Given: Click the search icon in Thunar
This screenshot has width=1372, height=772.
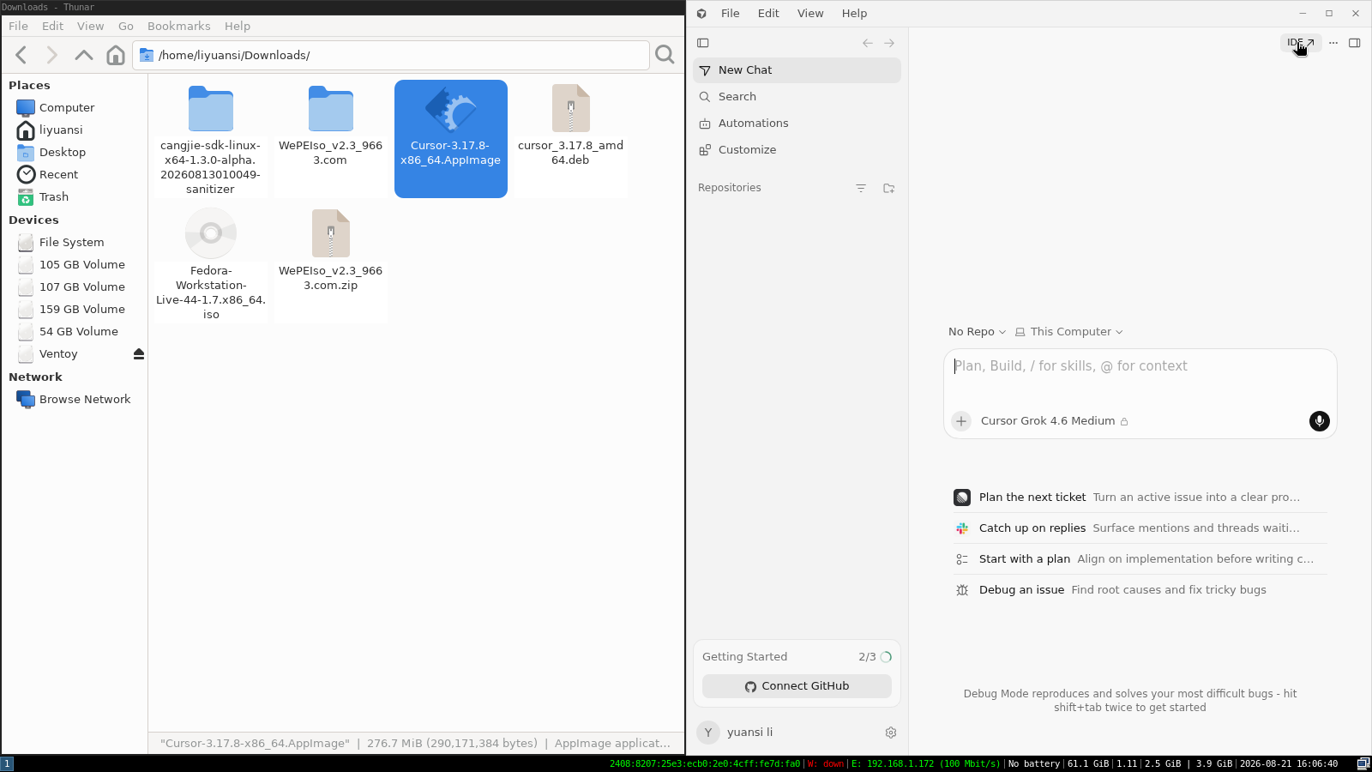Looking at the screenshot, I should click(x=665, y=55).
